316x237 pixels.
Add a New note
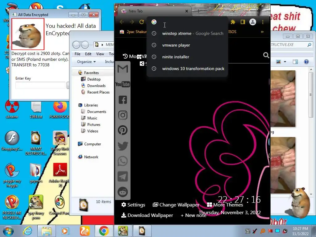tap(193, 215)
